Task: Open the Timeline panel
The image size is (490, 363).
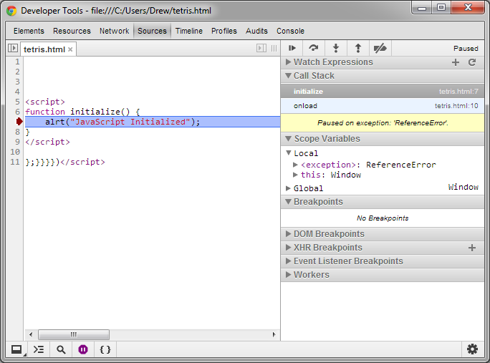Action: [188, 31]
